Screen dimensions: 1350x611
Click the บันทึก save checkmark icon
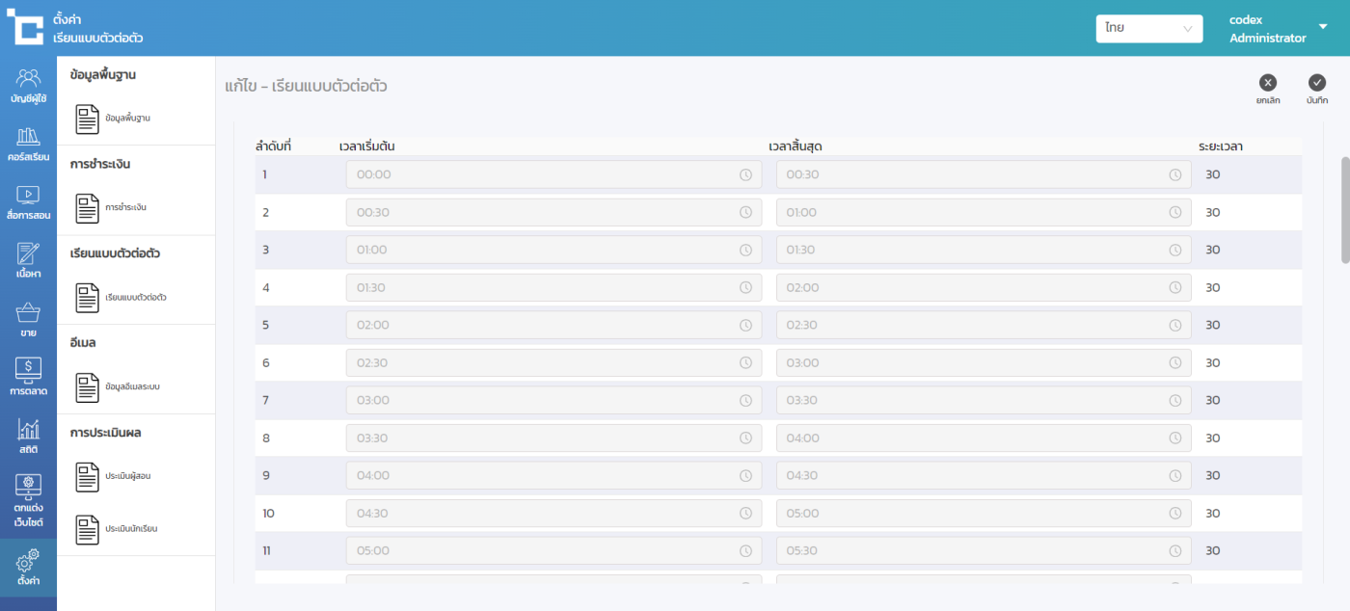pos(1317,83)
